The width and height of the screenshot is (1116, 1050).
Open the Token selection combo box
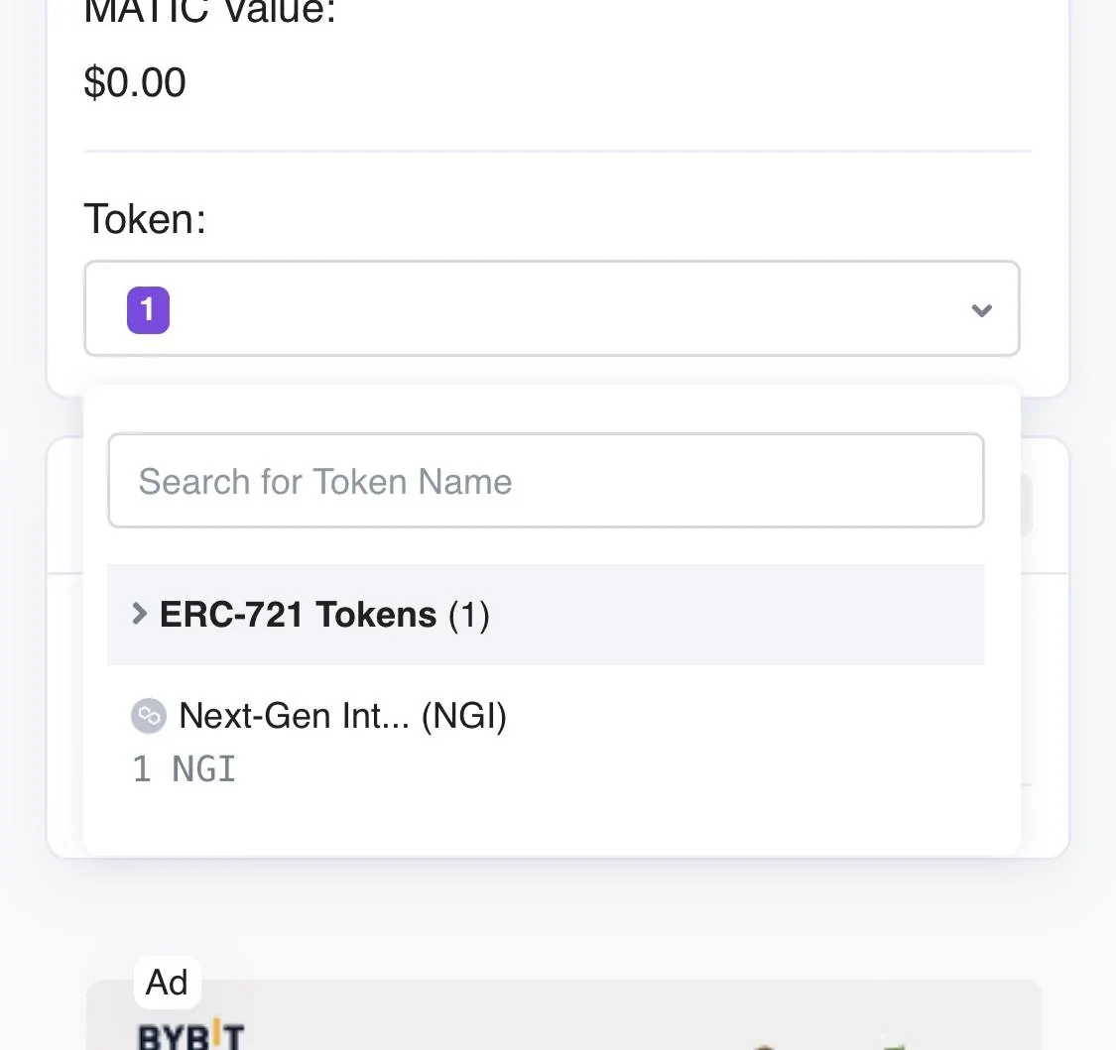pyautogui.click(x=552, y=308)
